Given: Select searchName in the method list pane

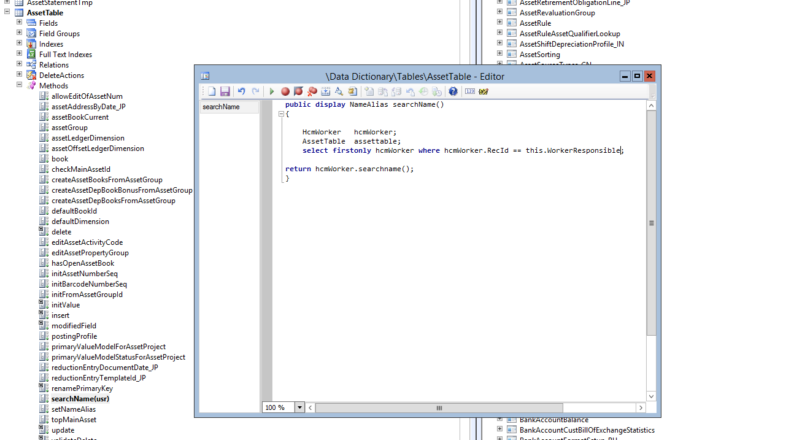Looking at the screenshot, I should (220, 106).
